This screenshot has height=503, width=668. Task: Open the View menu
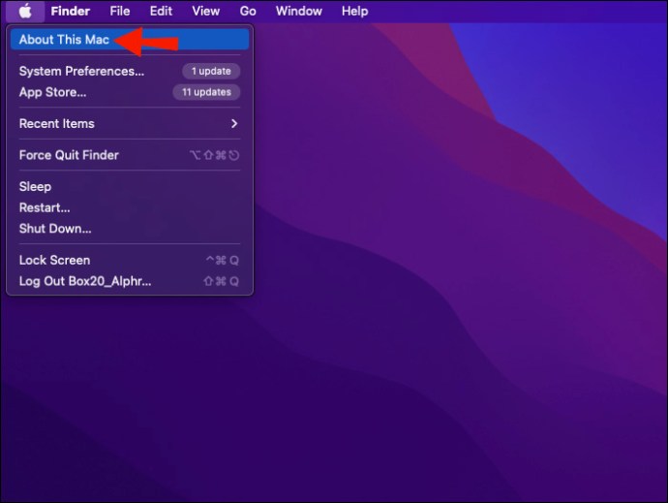pyautogui.click(x=206, y=11)
